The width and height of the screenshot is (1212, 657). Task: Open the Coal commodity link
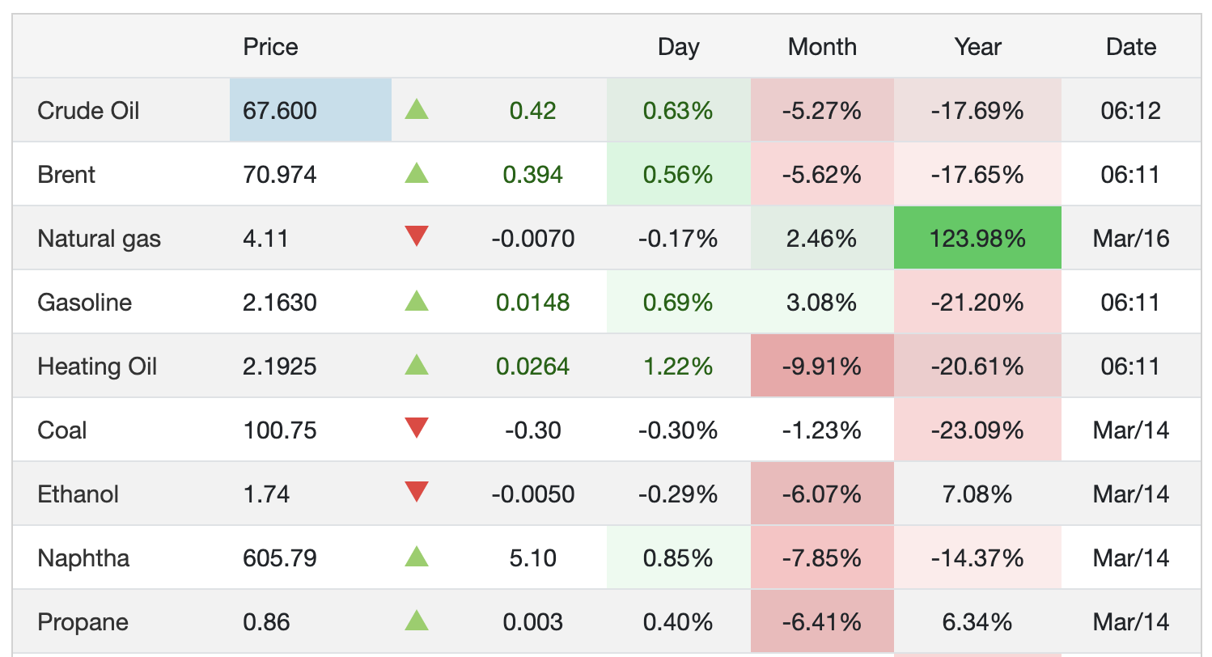coord(61,430)
